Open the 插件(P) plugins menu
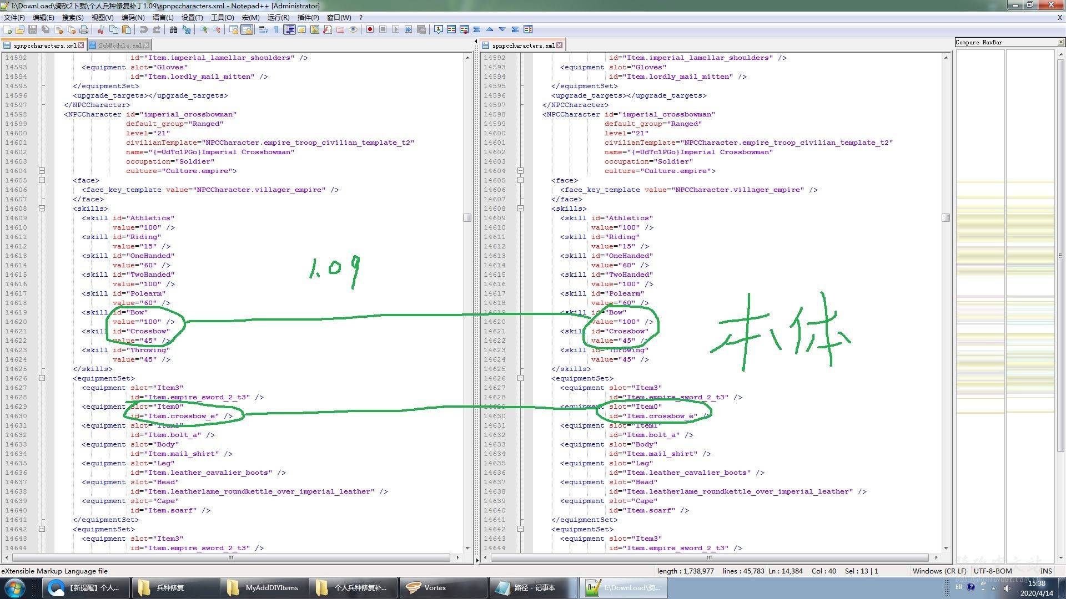Screen dimensions: 1066x599 pos(308,17)
